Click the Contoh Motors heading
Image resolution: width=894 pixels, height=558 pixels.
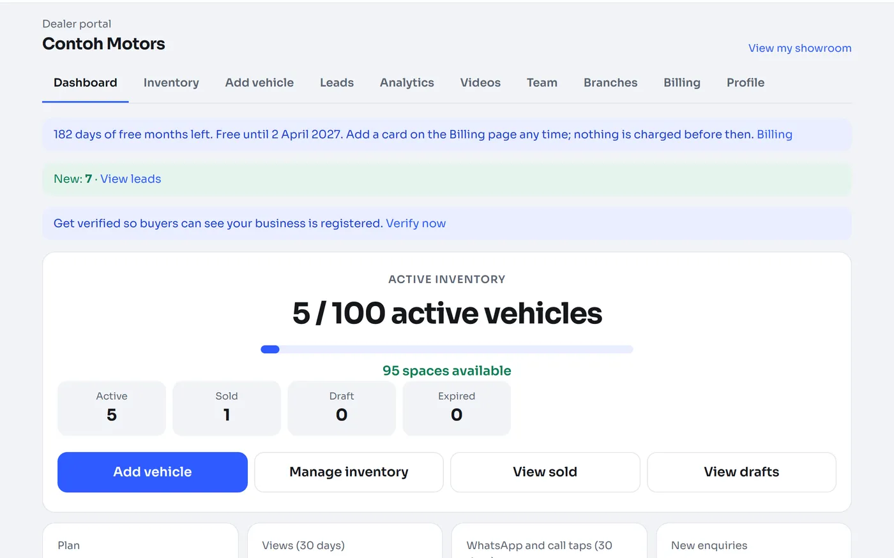click(103, 44)
